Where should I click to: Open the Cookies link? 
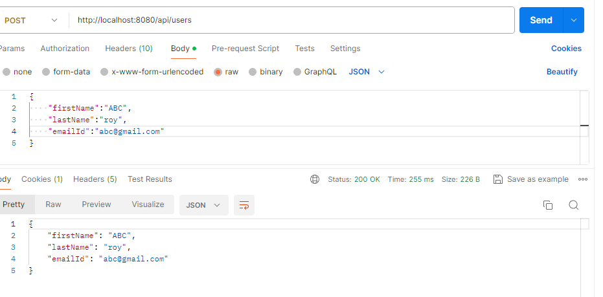pos(566,49)
